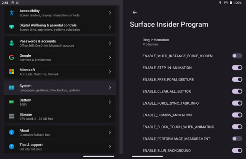Disable ENABLE_DISMISS_ANIMATION switch

(237, 115)
